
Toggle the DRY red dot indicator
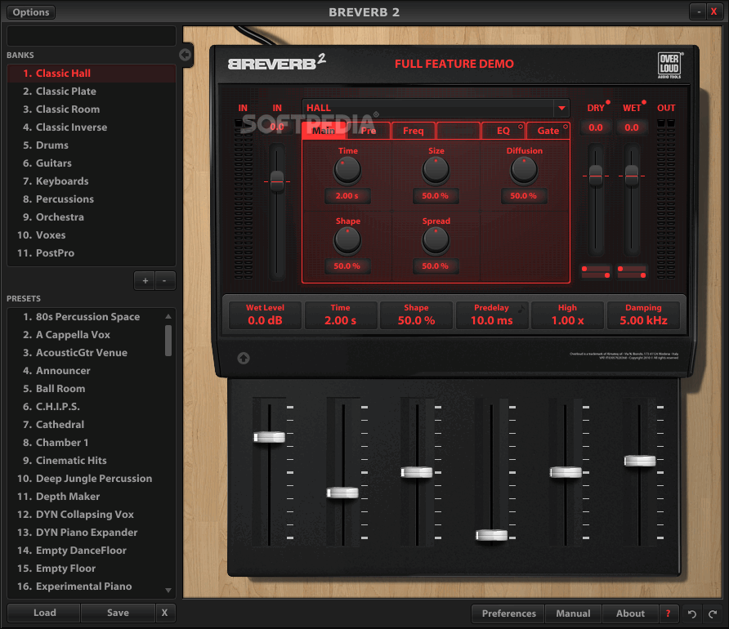pyautogui.click(x=608, y=102)
